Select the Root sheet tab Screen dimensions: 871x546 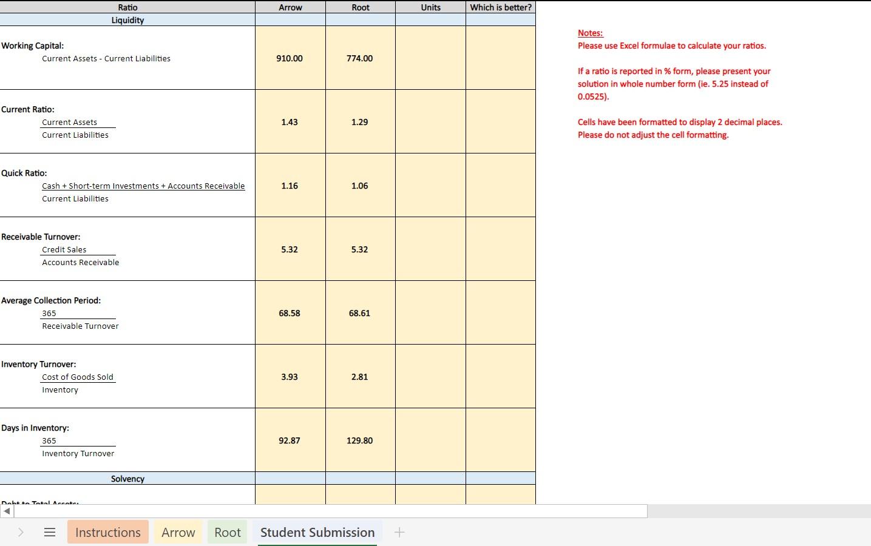coord(227,532)
